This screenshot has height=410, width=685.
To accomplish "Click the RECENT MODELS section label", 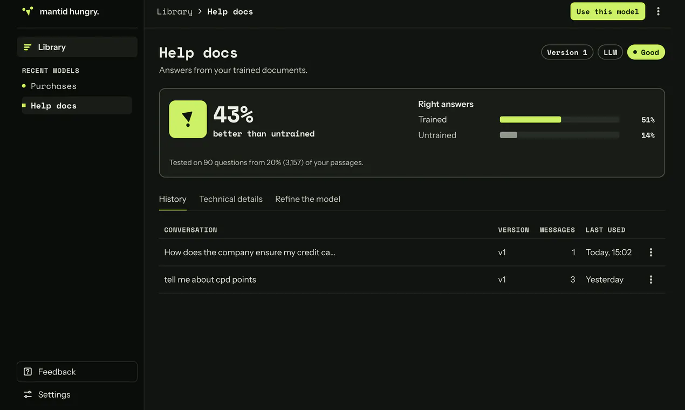I will pyautogui.click(x=51, y=71).
